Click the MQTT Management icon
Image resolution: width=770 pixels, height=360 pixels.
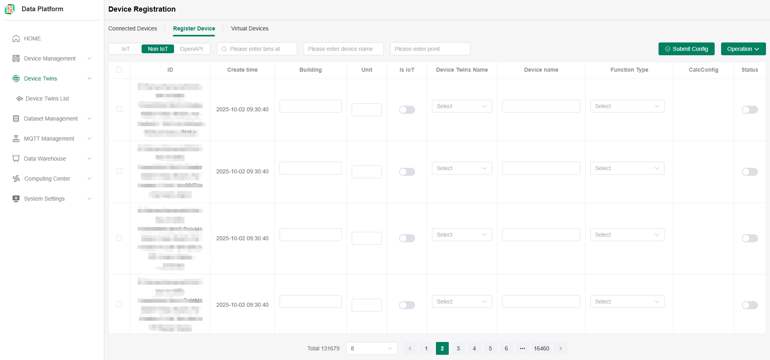tap(16, 139)
